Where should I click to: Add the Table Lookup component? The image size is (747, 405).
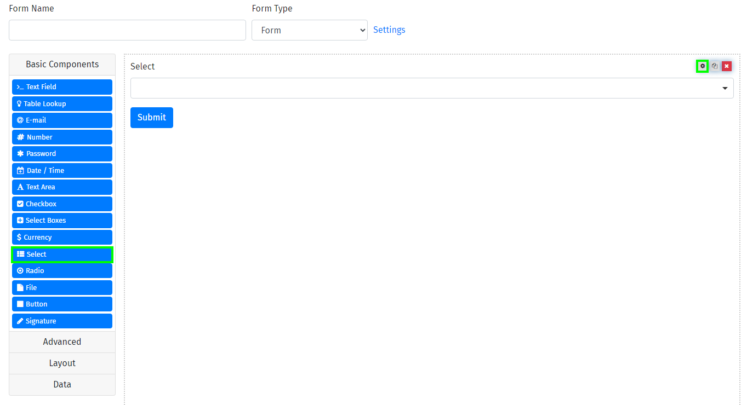pyautogui.click(x=62, y=104)
